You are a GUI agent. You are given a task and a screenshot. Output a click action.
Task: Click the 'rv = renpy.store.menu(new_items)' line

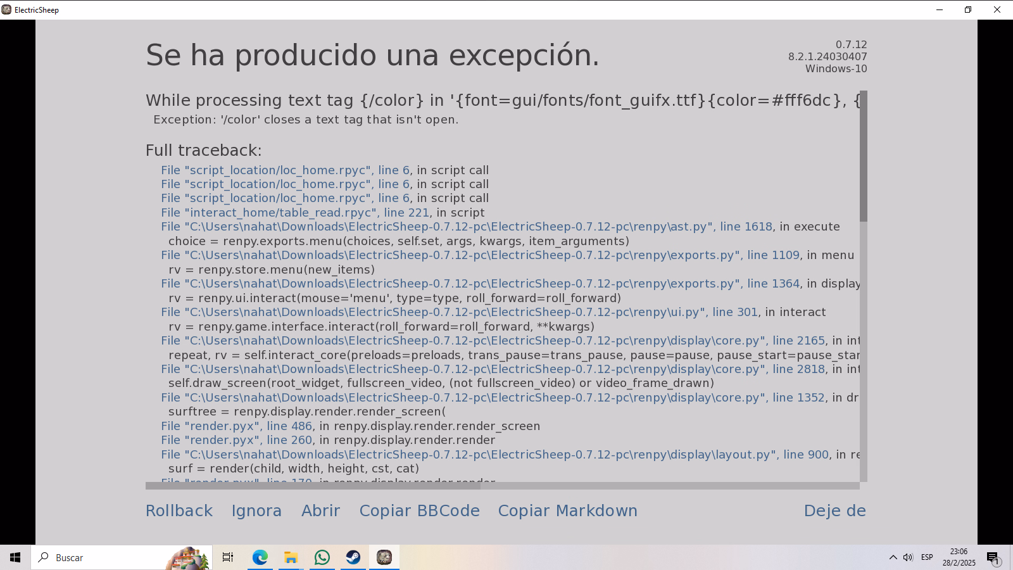point(272,270)
